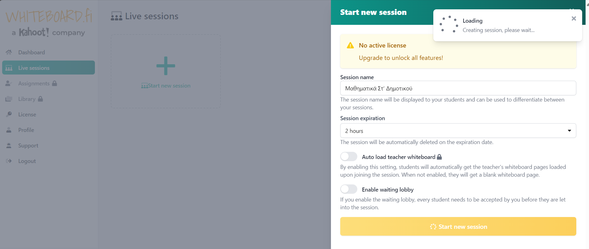Click the Live sessions sidebar icon
The height and width of the screenshot is (249, 589).
(x=9, y=68)
